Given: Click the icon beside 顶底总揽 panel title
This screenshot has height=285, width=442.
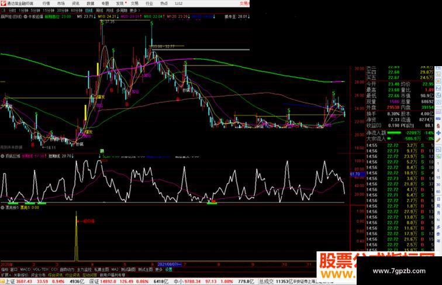Looking at the screenshot, I should click(x=2, y=156).
